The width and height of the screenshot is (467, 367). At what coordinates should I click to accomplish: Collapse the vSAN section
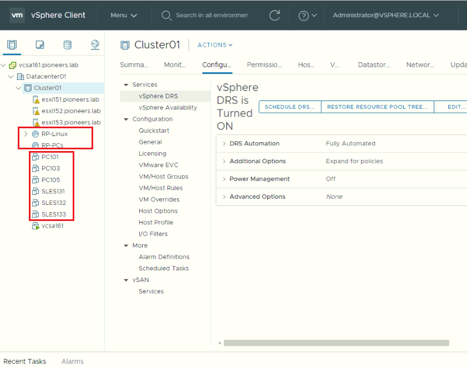[126, 280]
